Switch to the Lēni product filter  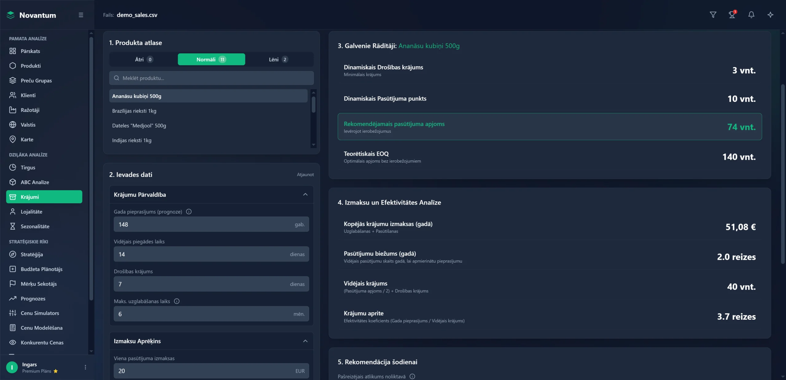pos(278,59)
